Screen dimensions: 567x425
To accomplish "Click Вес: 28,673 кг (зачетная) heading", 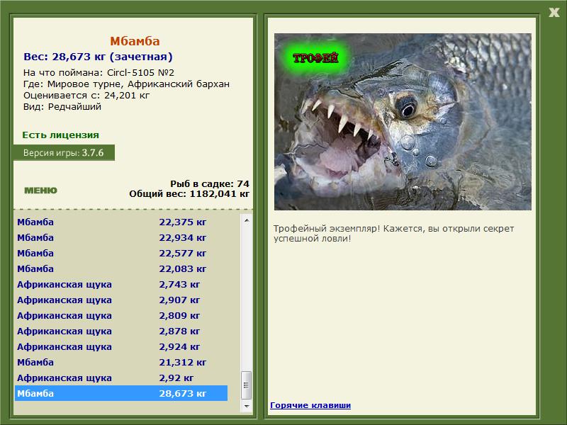I will pyautogui.click(x=98, y=57).
